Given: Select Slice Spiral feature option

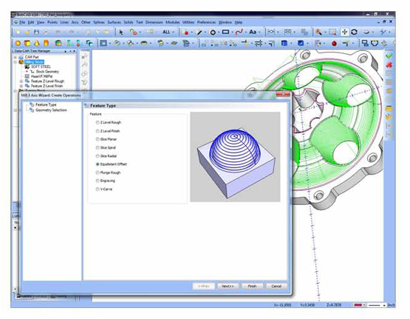Looking at the screenshot, I should (106, 148).
